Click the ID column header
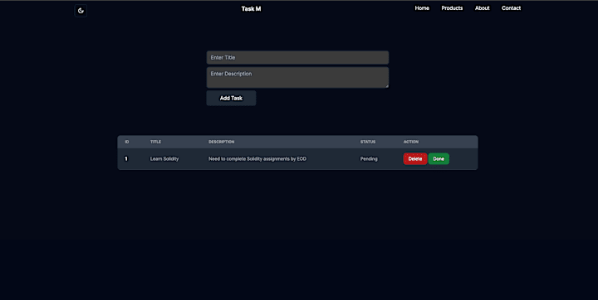Screen dimensions: 598x300 click(127, 142)
